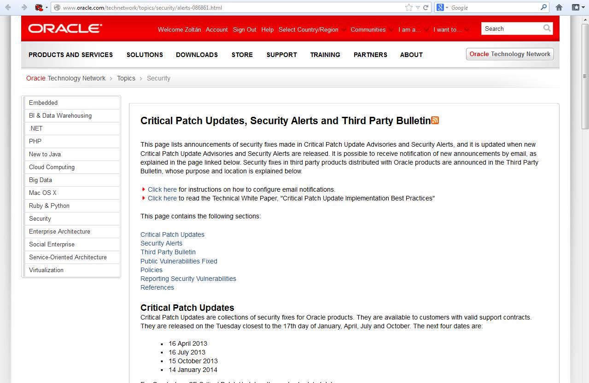Open the Training menu
This screenshot has width=589, height=383.
pos(325,54)
